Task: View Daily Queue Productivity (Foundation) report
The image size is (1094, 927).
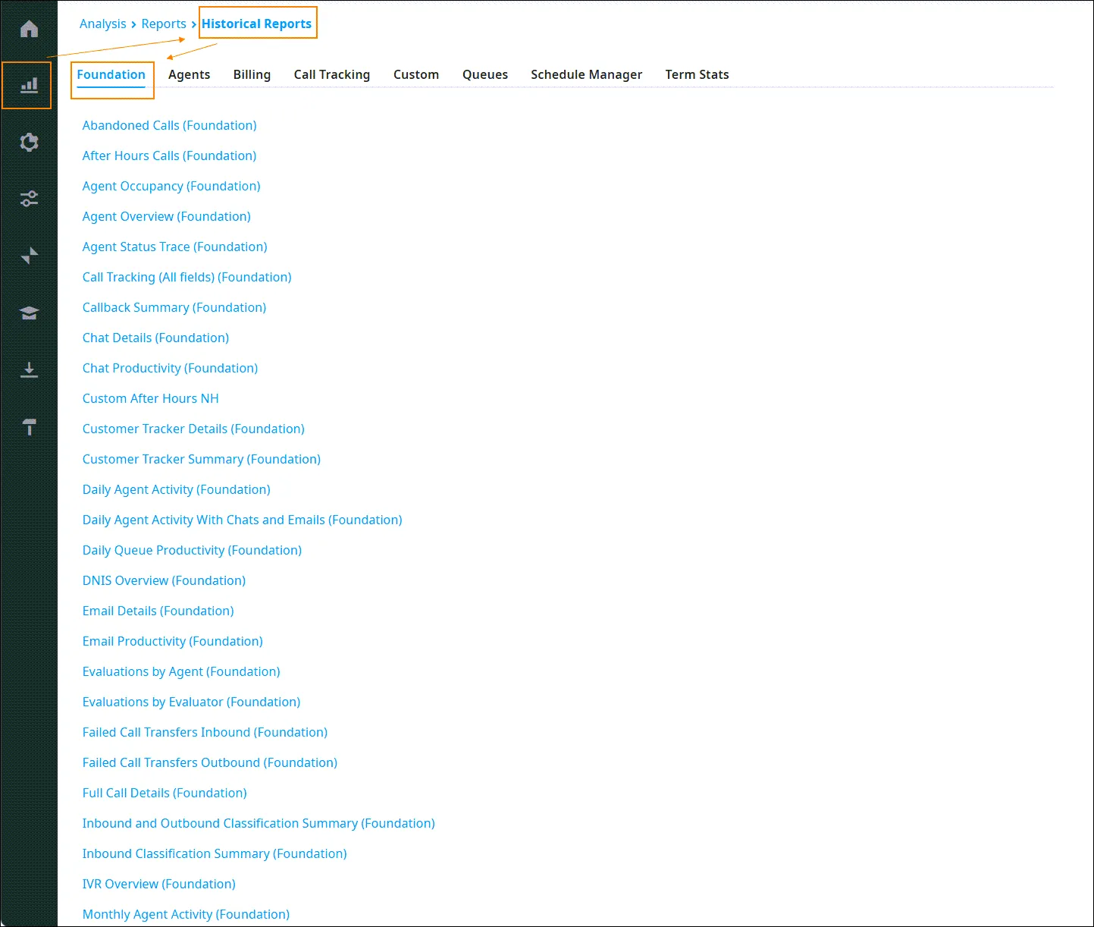Action: click(192, 550)
